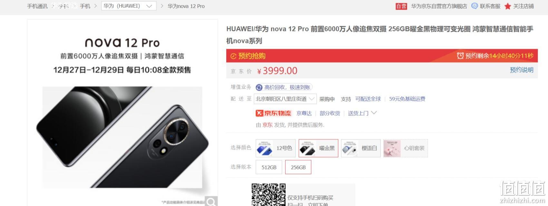Click the red 自营 badge
Viewport: 548px width, 206px height.
(x=401, y=6)
